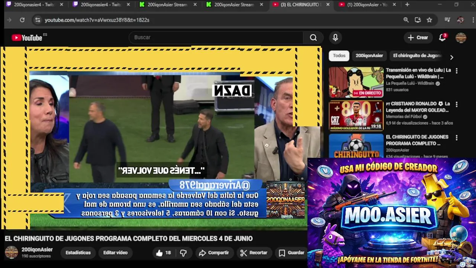Click the Guardar button
The width and height of the screenshot is (476, 268).
coord(292,253)
